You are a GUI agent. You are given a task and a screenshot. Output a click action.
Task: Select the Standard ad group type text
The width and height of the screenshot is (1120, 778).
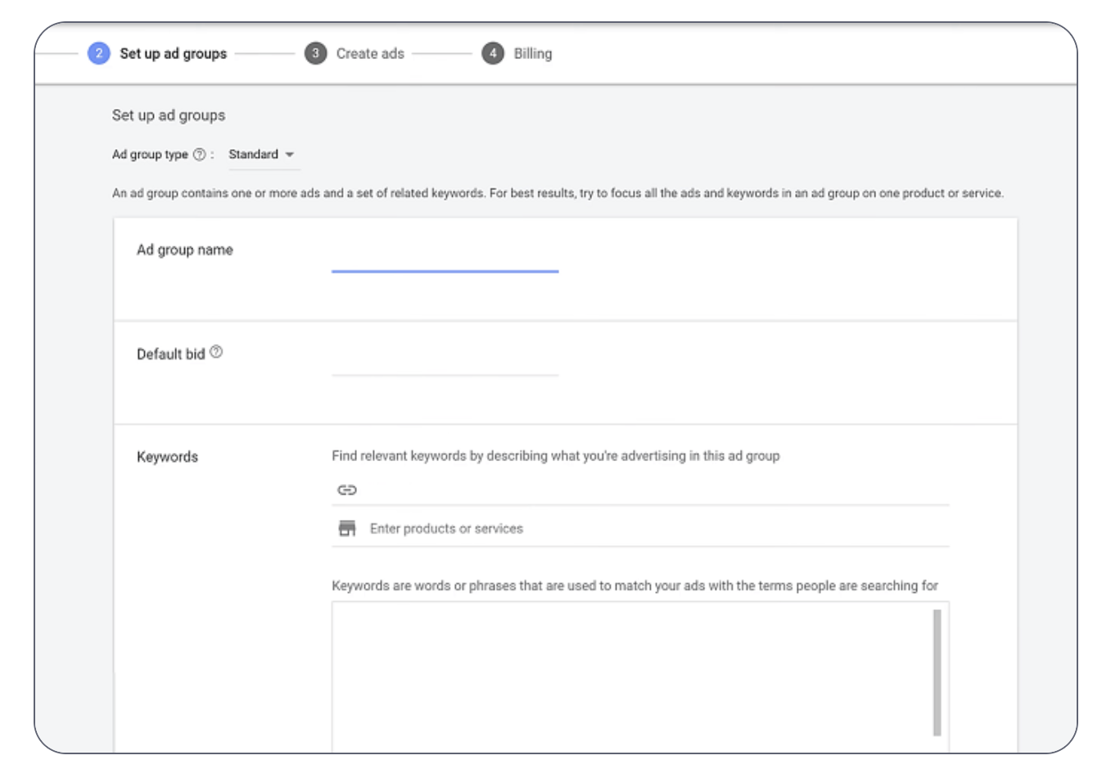pos(253,154)
